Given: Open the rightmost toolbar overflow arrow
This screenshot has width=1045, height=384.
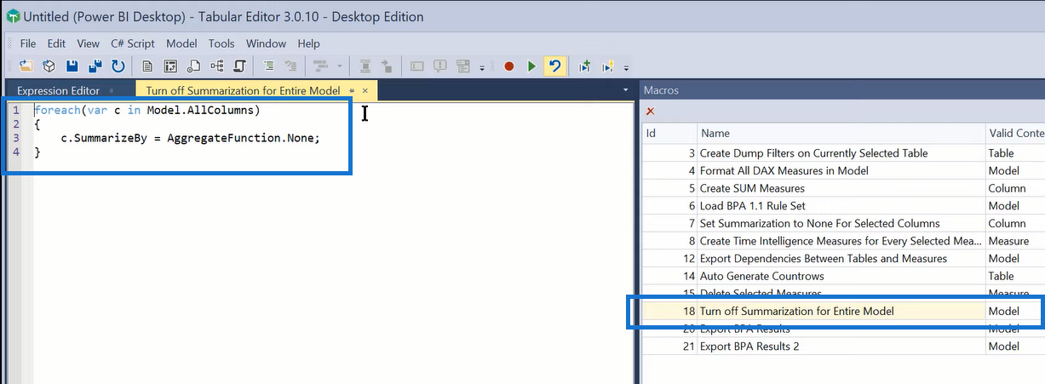Looking at the screenshot, I should coord(627,67).
